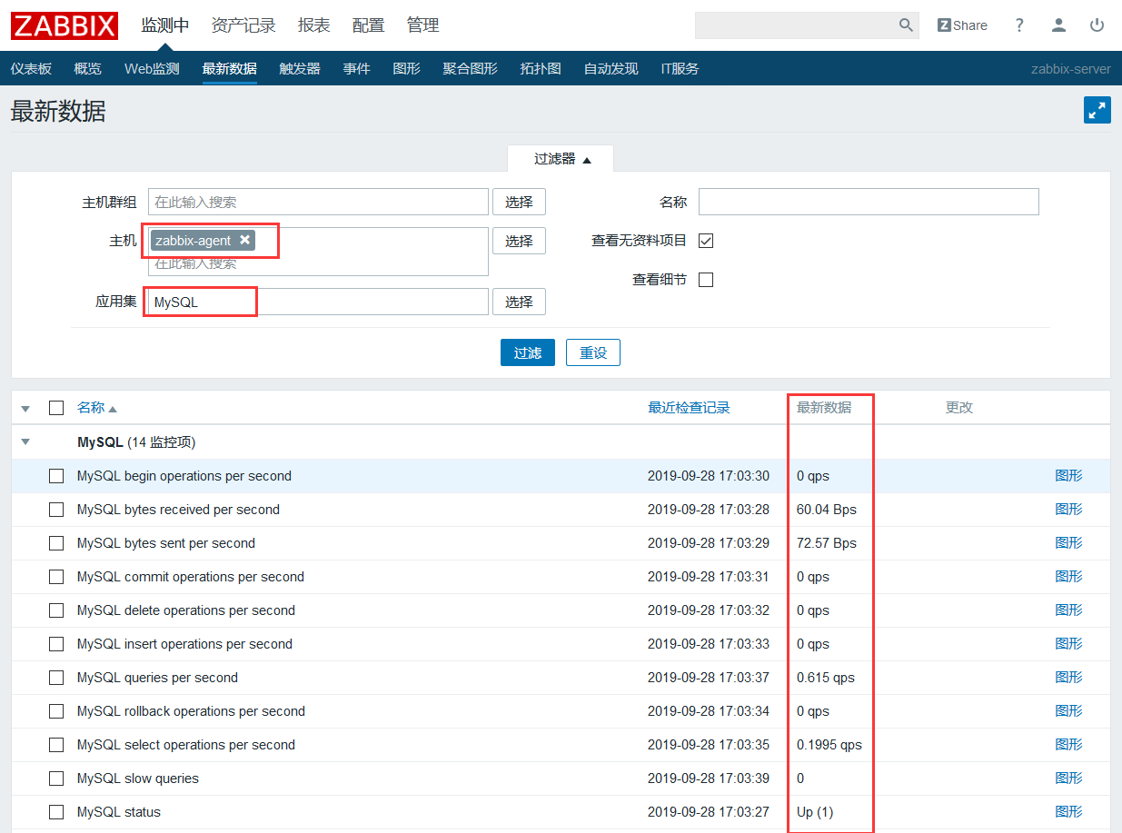Go to the 'Web监测' submenu
This screenshot has width=1122, height=833.
pyautogui.click(x=152, y=68)
